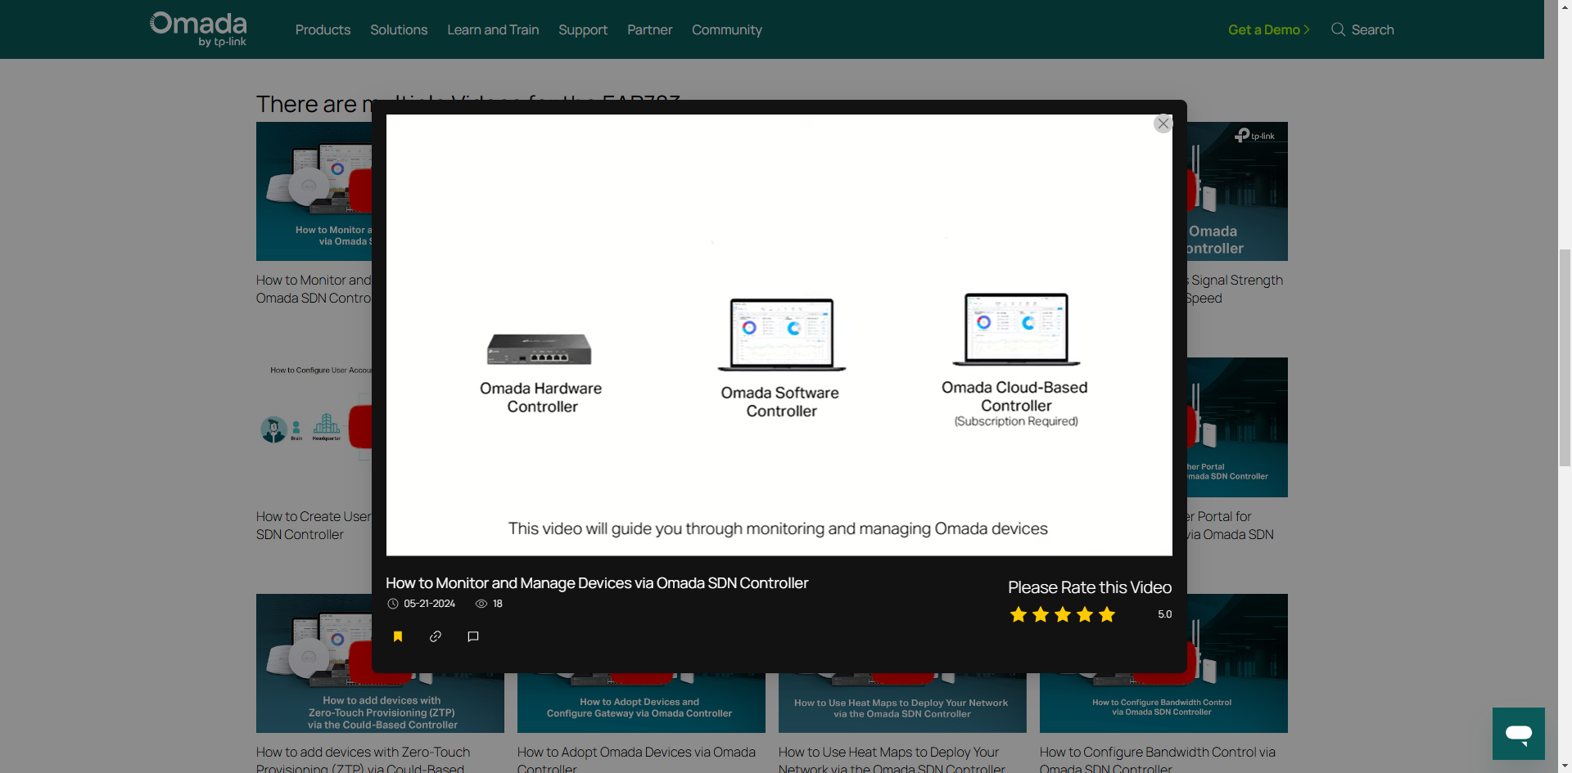The height and width of the screenshot is (773, 1572).
Task: Close the video popup with X button
Action: [1163, 124]
